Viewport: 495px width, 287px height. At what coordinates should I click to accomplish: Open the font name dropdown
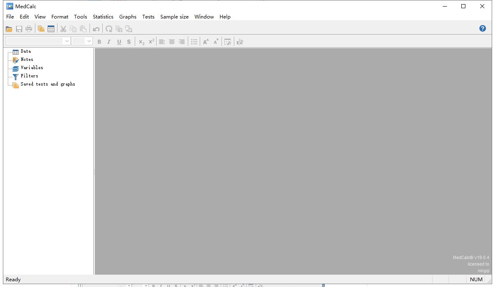(x=67, y=41)
